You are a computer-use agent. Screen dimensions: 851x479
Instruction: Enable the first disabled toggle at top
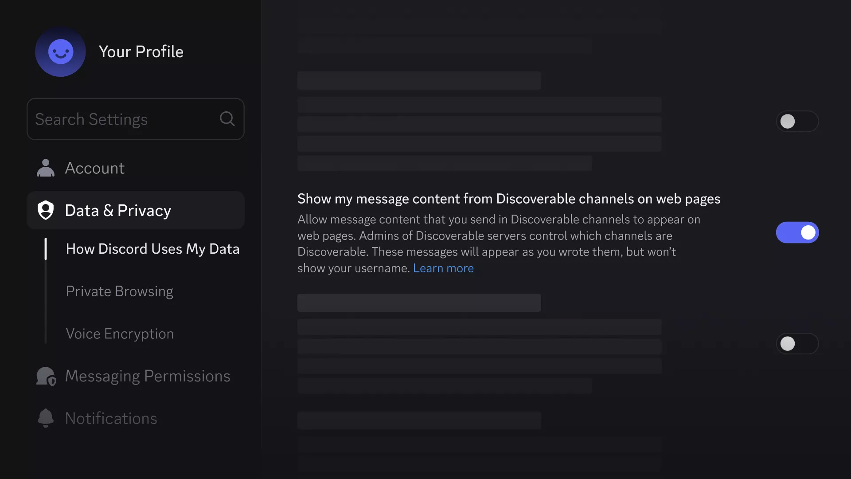(x=797, y=121)
